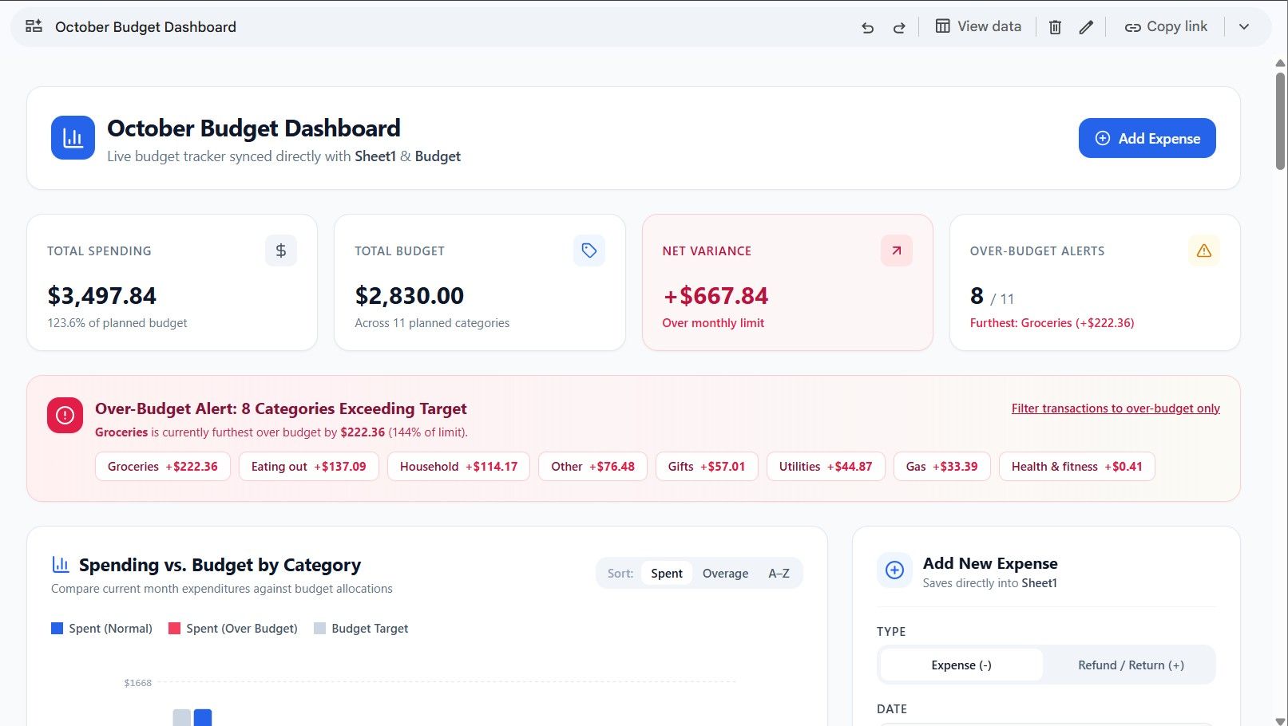Click the grey Budget Target legend swatch

pos(319,629)
